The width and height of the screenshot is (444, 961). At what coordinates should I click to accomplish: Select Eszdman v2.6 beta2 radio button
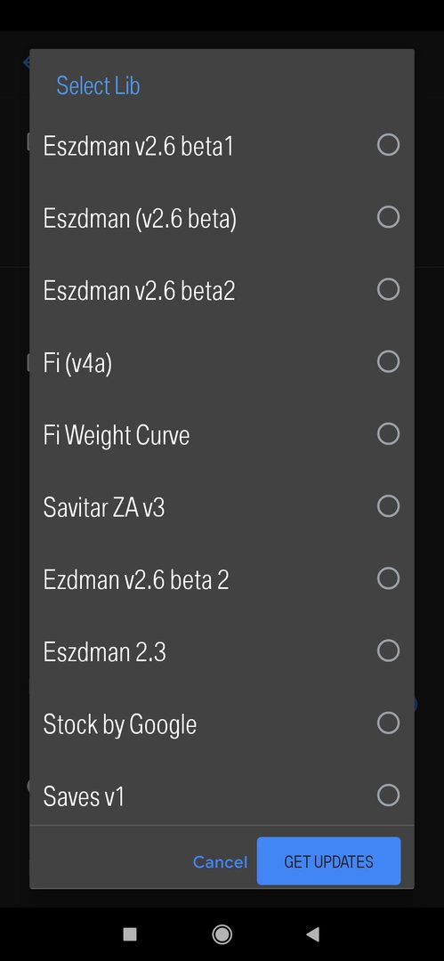coord(388,290)
